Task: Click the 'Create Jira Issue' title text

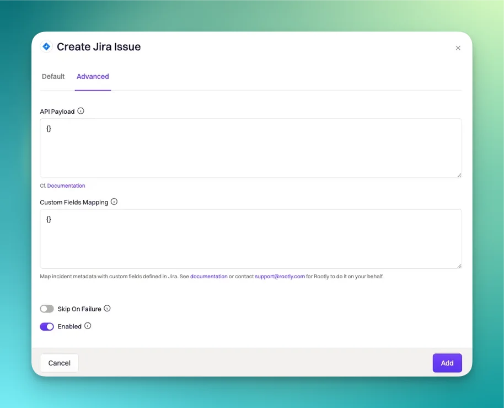Action: [x=99, y=47]
